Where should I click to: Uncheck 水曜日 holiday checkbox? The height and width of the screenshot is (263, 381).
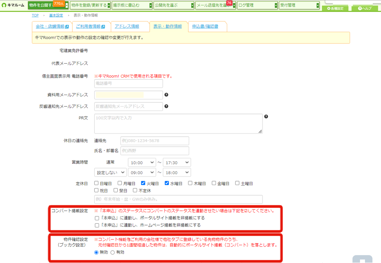tap(167, 183)
